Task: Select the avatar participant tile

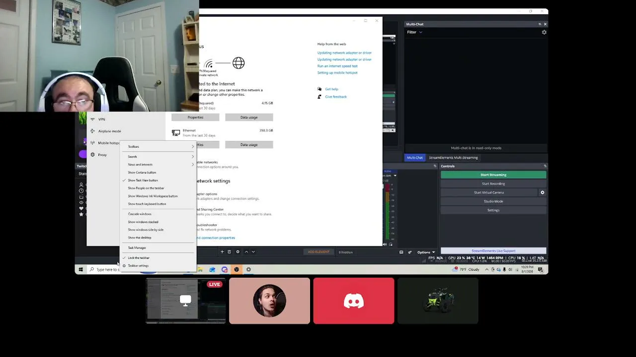Action: click(x=269, y=300)
